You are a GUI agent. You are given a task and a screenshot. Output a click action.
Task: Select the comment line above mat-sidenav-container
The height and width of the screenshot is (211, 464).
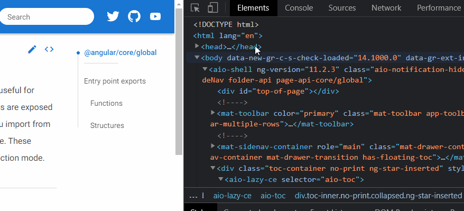[233, 135]
